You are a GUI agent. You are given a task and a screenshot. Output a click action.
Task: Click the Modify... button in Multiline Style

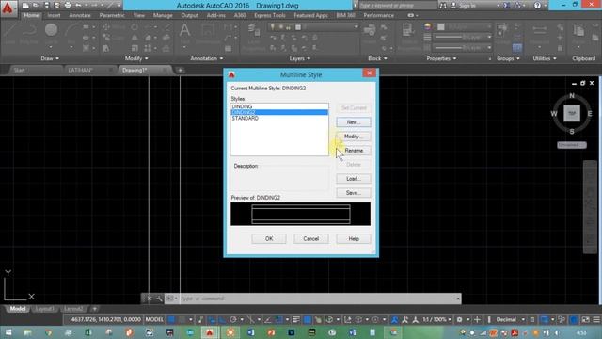[354, 137]
